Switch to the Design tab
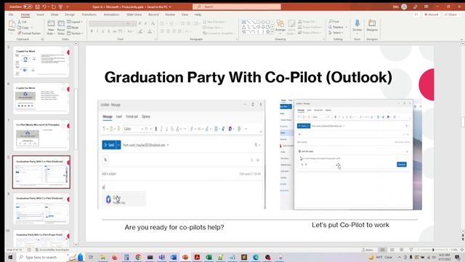Screen dimensions: 465x262 tap(70, 15)
